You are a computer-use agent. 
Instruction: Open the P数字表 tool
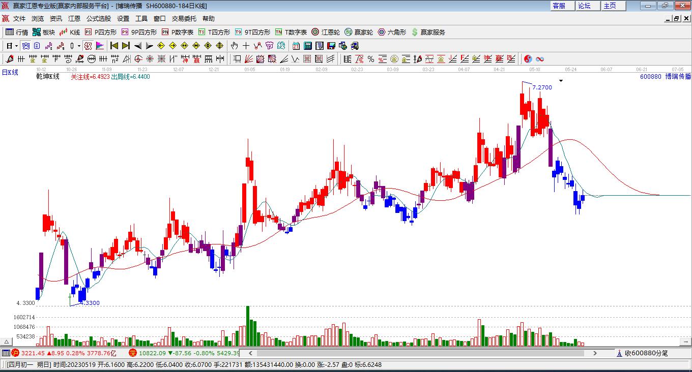pyautogui.click(x=178, y=32)
